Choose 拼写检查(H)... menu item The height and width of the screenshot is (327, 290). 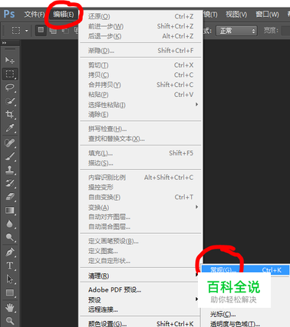[140, 128]
